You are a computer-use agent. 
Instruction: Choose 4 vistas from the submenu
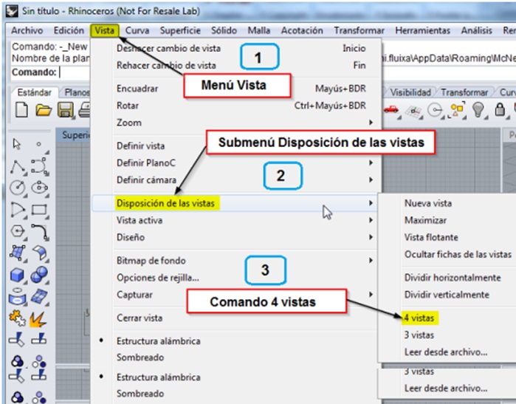[419, 318]
